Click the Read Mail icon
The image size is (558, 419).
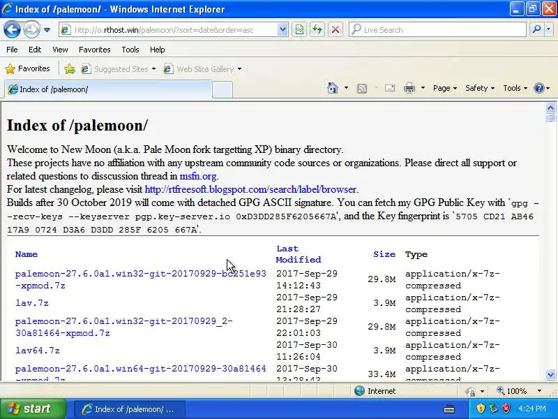390,88
